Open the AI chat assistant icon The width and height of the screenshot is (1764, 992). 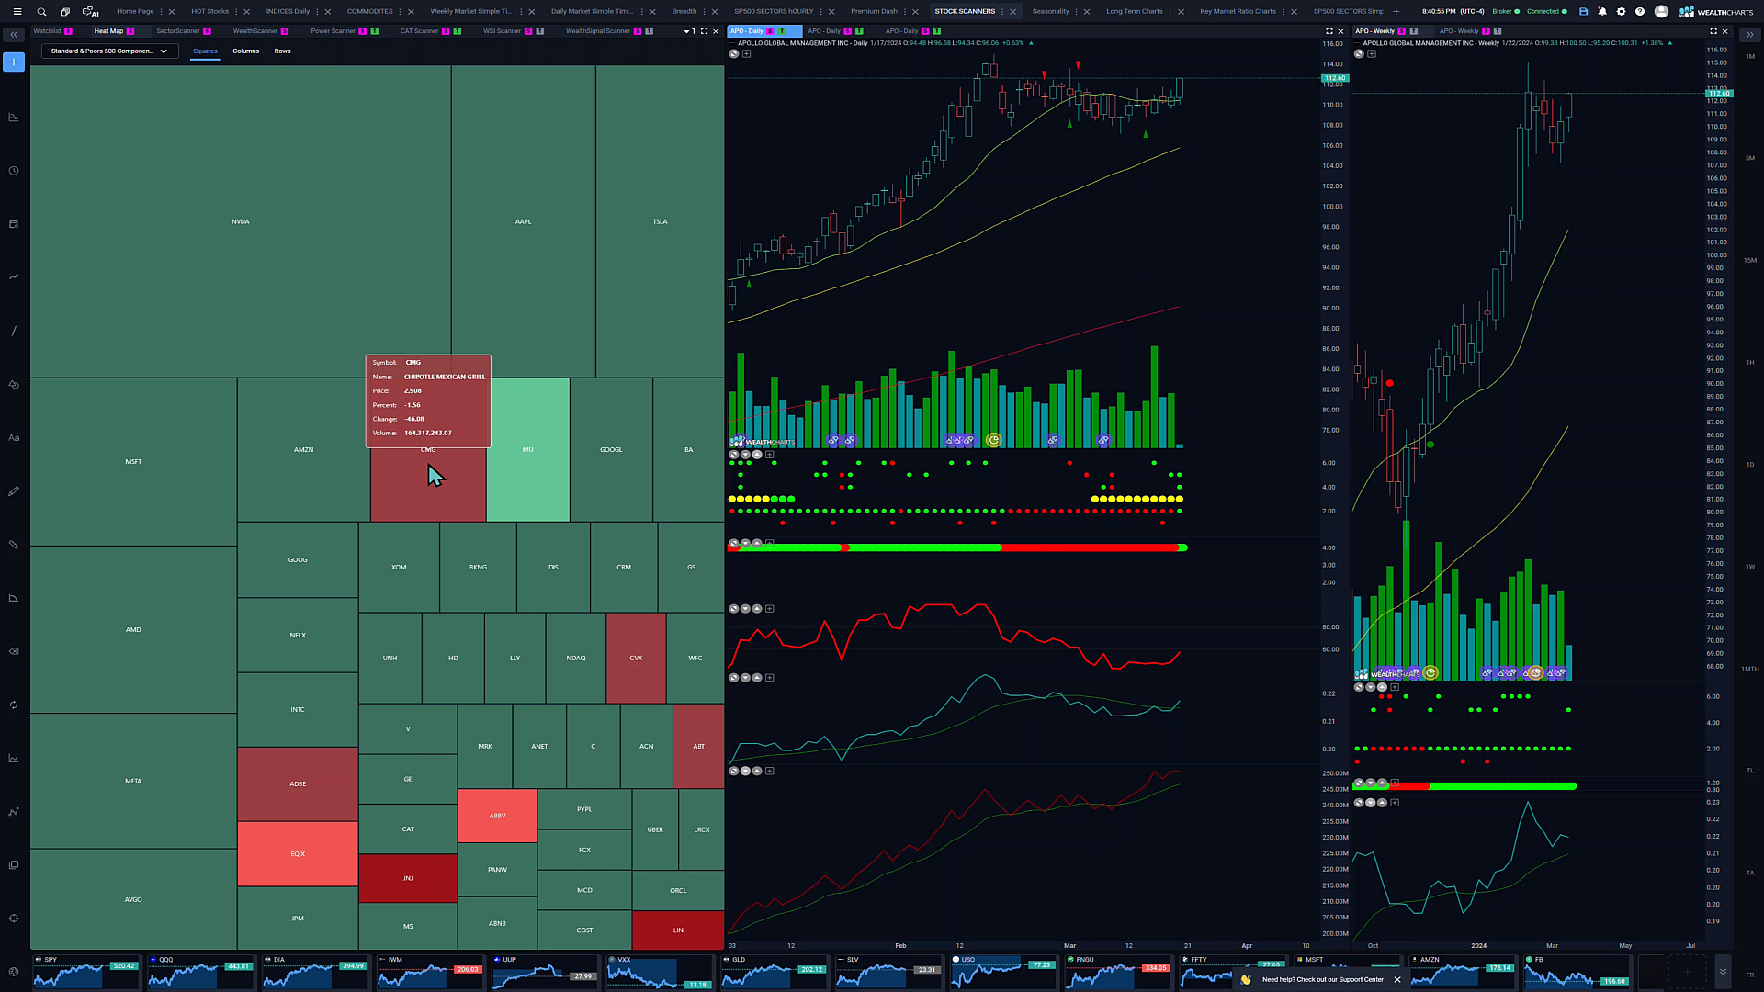[90, 12]
